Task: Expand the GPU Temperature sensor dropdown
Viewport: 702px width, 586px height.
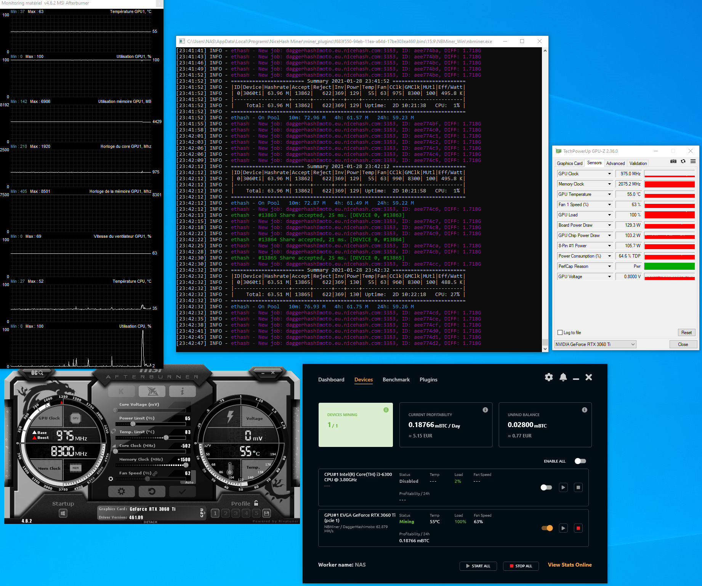Action: click(609, 194)
